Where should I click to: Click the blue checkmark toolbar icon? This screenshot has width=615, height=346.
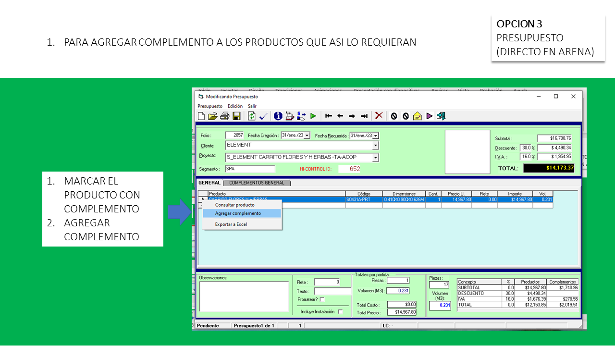point(263,116)
